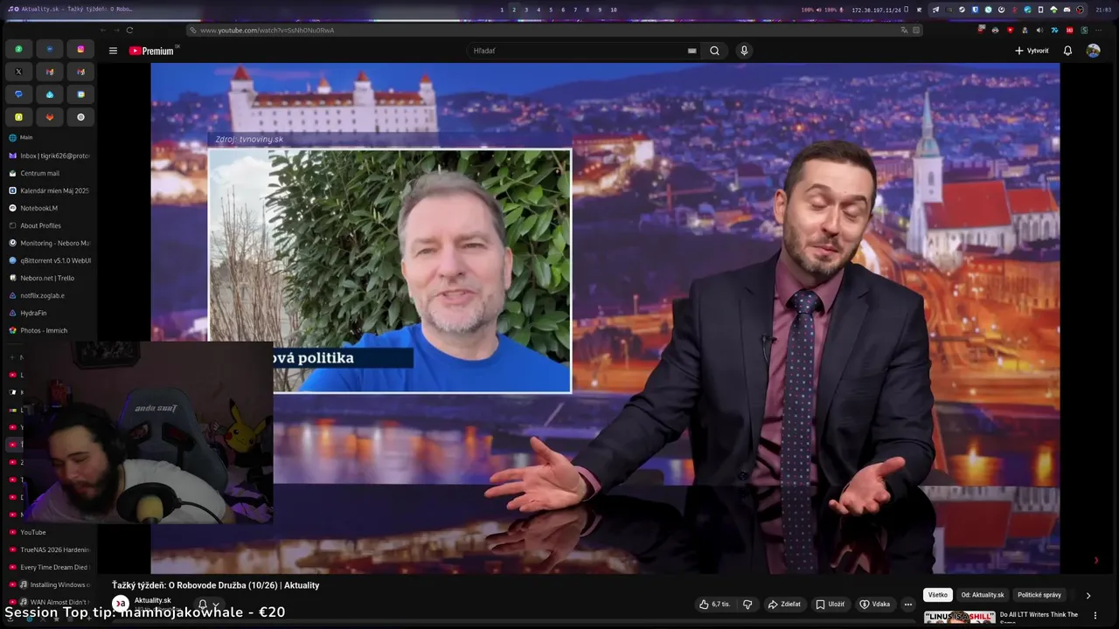The image size is (1119, 629).
Task: Switch to the Centrum mail tab
Action: 48,173
